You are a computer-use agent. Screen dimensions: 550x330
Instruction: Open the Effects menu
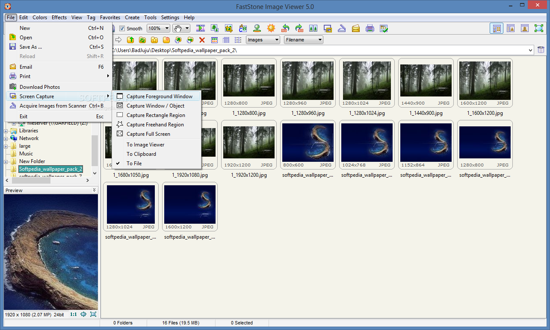[59, 18]
